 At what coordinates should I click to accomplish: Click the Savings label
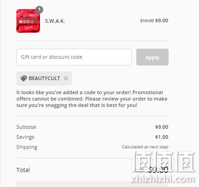click(25, 137)
